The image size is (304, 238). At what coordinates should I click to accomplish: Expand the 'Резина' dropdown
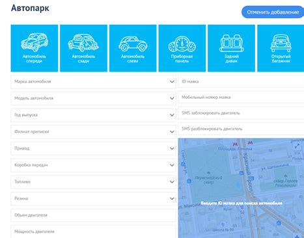coord(93,198)
